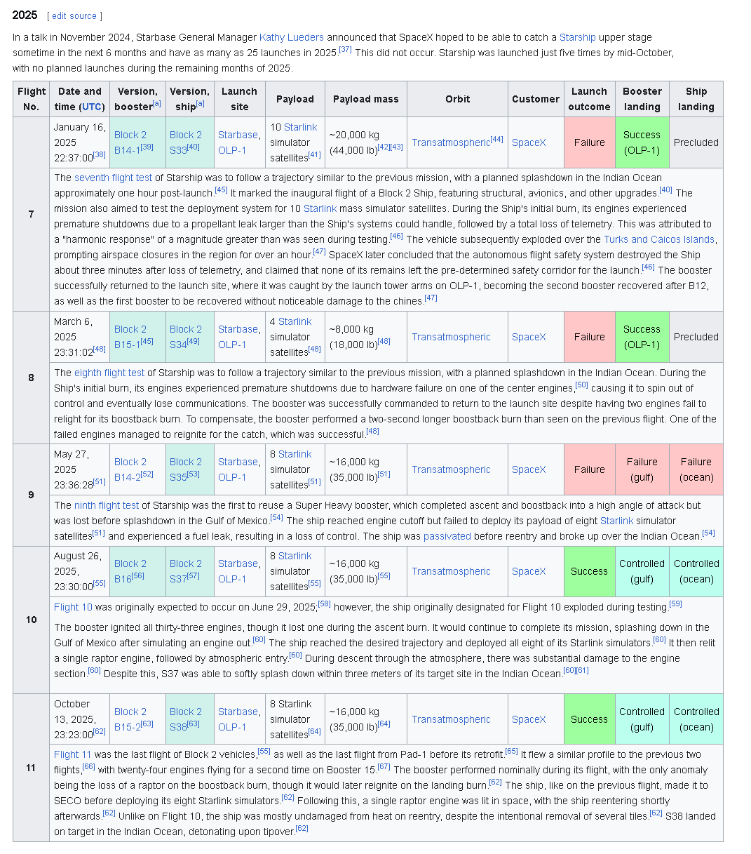Open the 'eighth flight test' link
This screenshot has height=854, width=751.
pyautogui.click(x=109, y=373)
